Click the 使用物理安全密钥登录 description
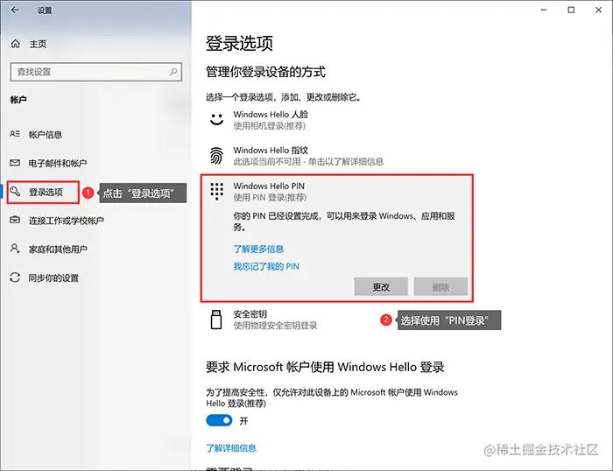This screenshot has width=613, height=471. point(275,325)
